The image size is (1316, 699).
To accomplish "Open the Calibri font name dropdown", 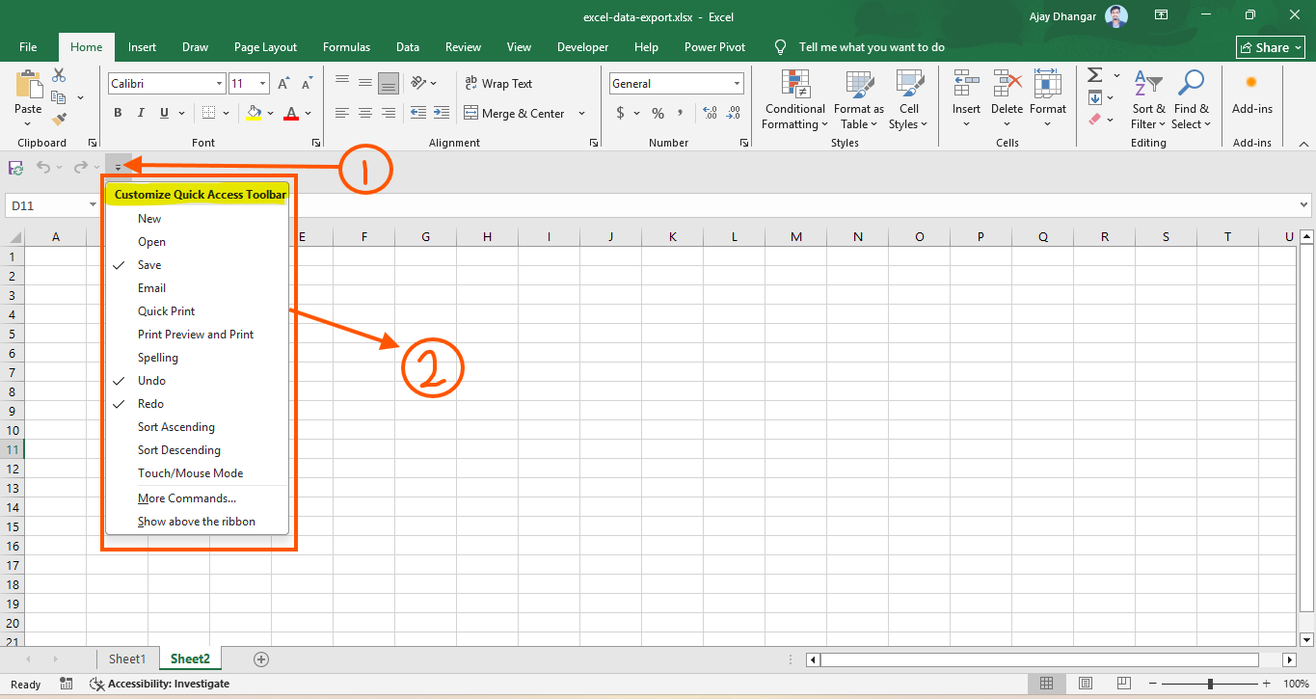I will [219, 84].
